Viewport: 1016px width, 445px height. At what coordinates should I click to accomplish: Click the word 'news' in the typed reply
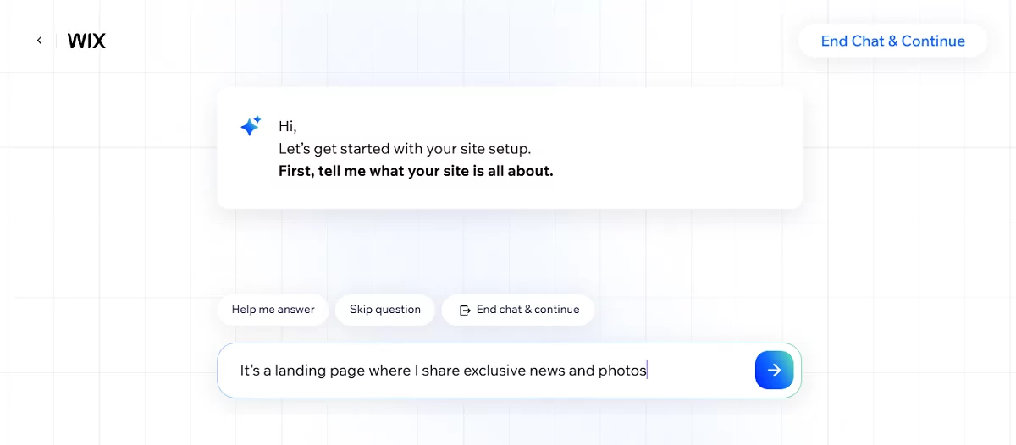pyautogui.click(x=547, y=370)
